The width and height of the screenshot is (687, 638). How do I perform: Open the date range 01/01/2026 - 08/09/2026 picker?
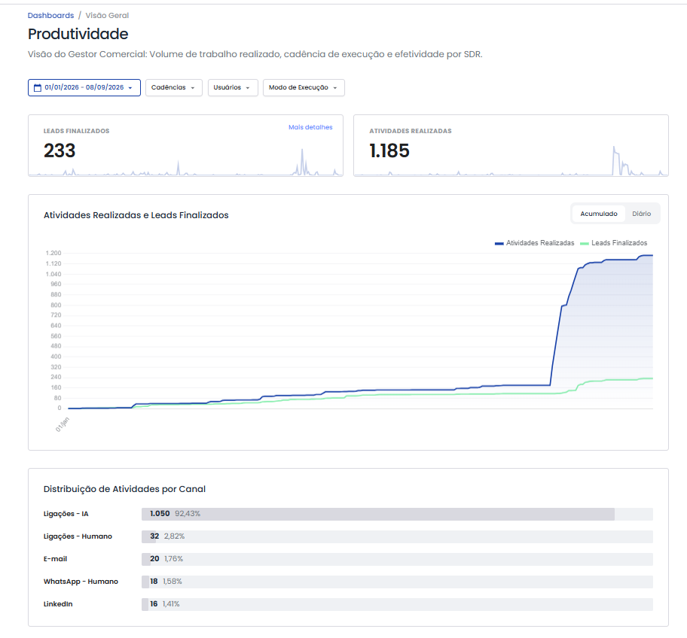(84, 87)
